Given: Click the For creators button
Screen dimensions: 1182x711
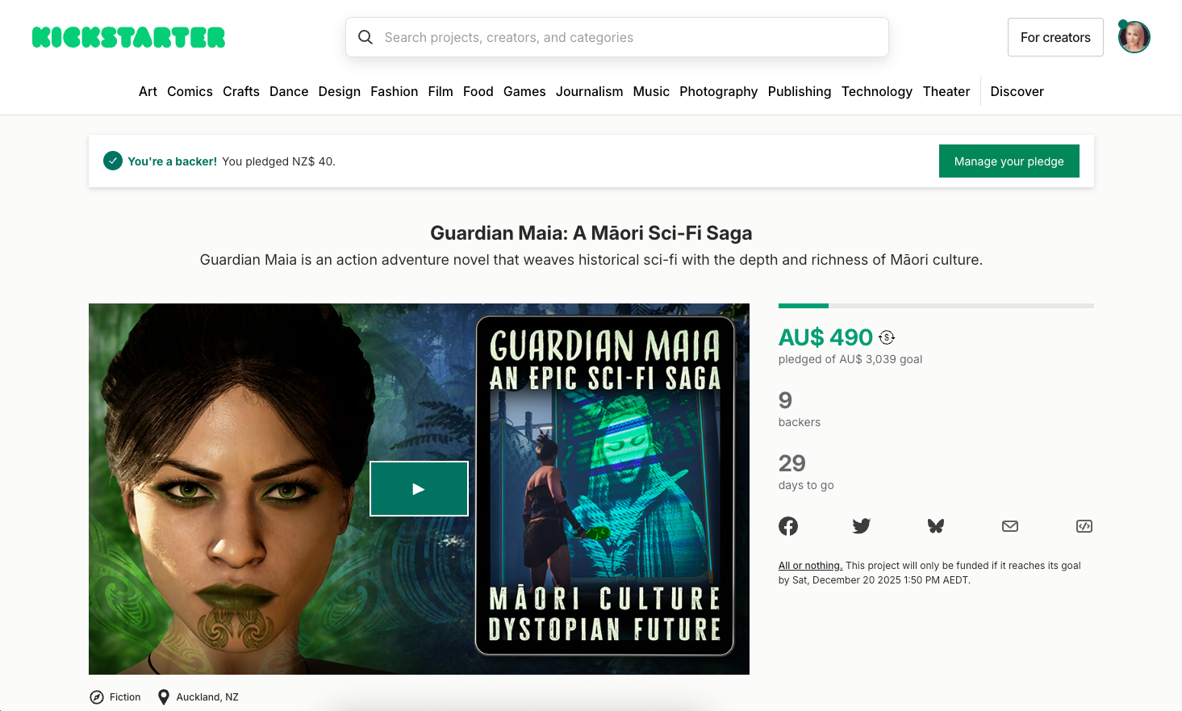Looking at the screenshot, I should click(x=1055, y=37).
